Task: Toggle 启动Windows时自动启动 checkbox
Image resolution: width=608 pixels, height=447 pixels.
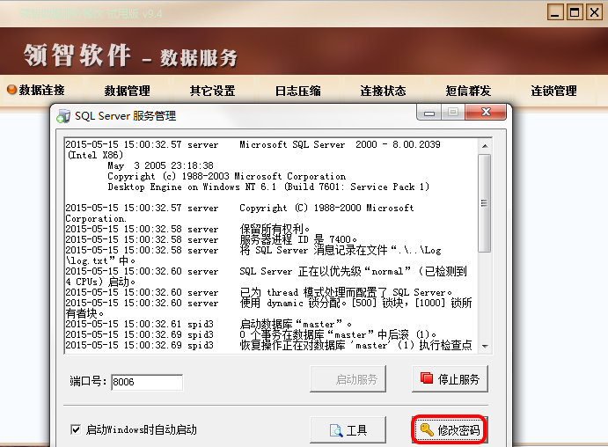Action: (x=76, y=429)
